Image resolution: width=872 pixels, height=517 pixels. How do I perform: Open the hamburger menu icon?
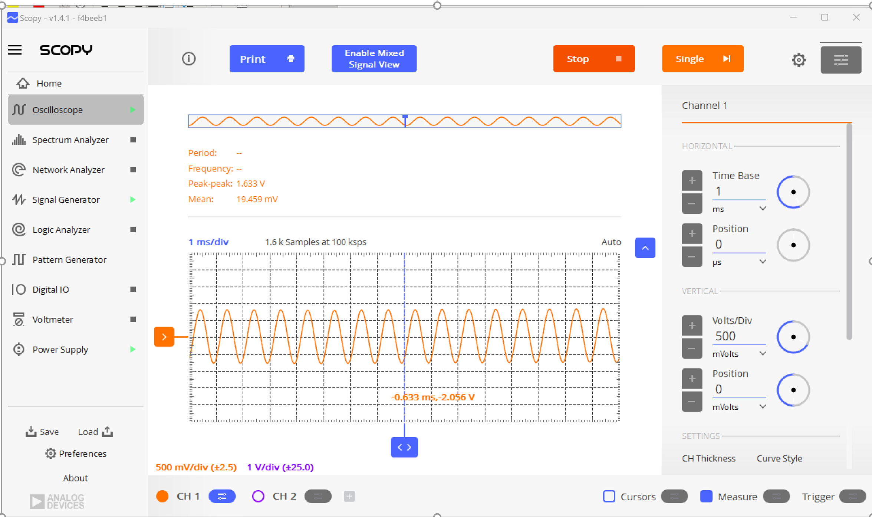(x=15, y=50)
